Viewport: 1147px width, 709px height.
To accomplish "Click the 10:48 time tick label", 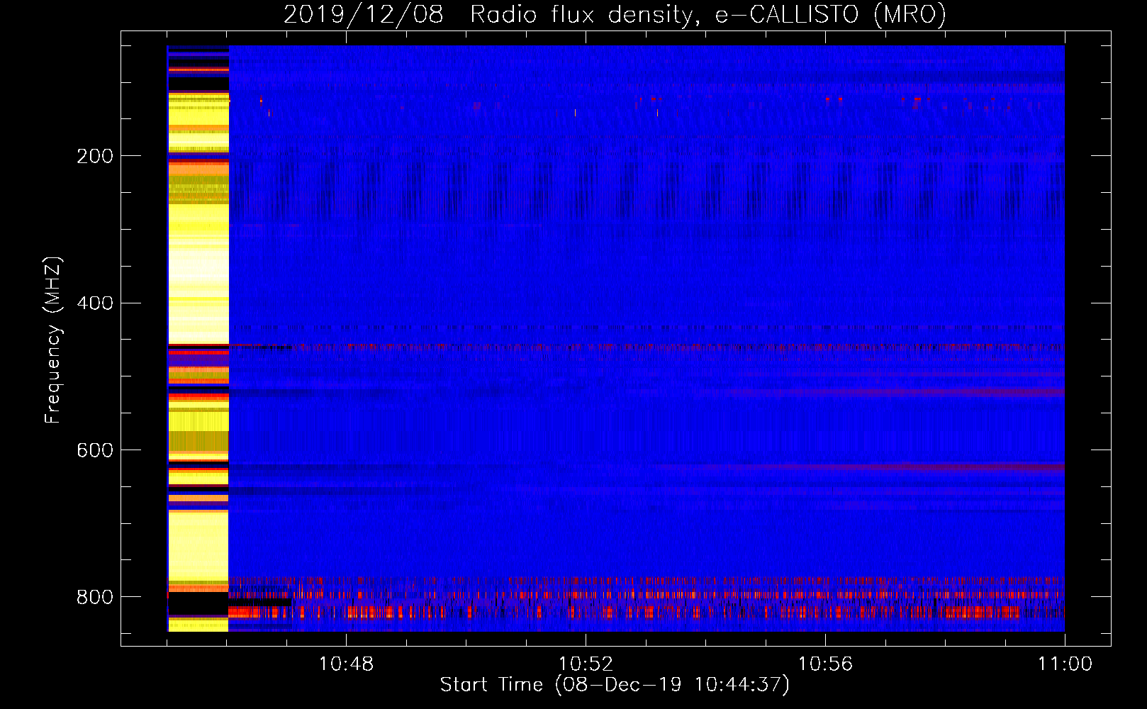I will click(346, 664).
